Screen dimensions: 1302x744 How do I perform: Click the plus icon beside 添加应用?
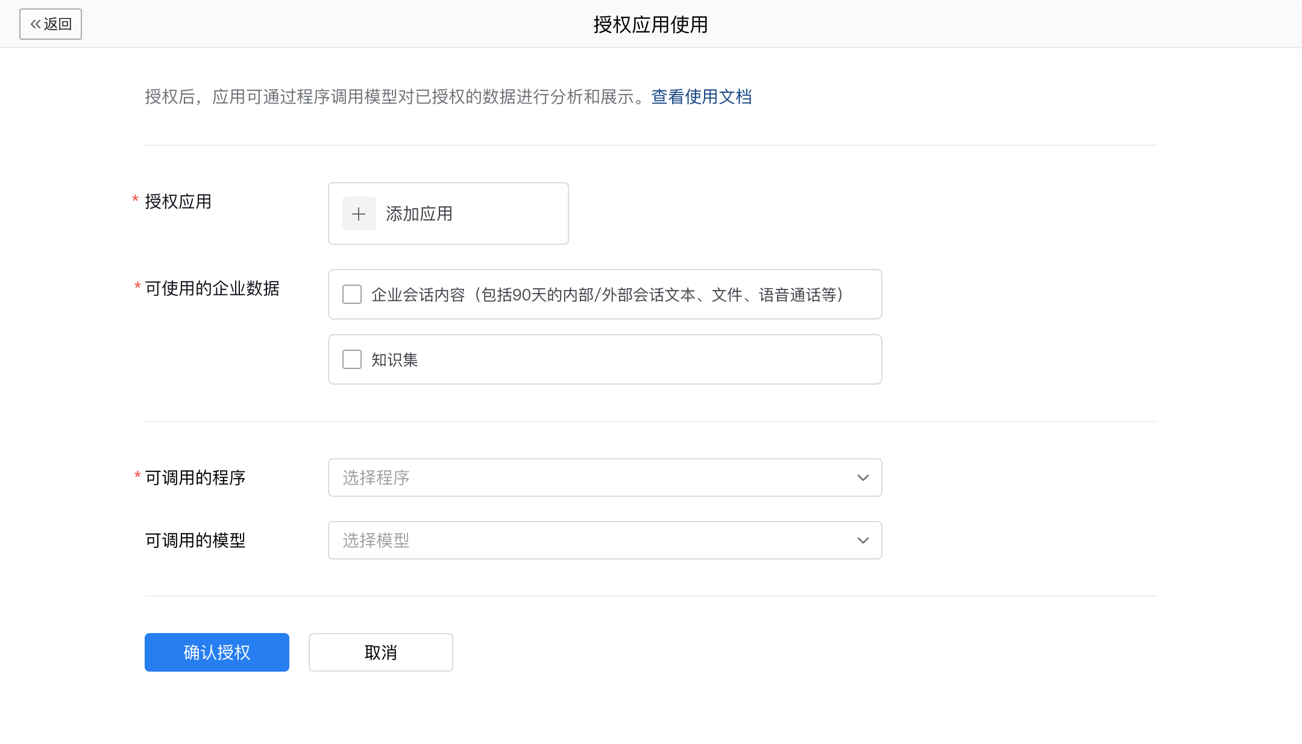tap(359, 213)
